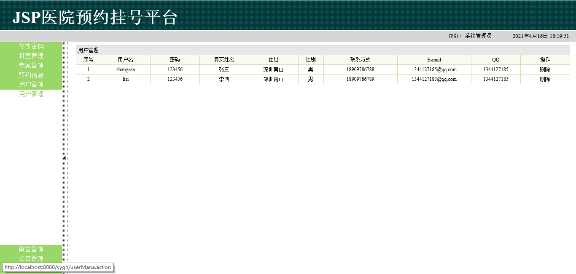This screenshot has height=274, width=576.
Task: Select phone number 18909786789
Action: click(361, 79)
